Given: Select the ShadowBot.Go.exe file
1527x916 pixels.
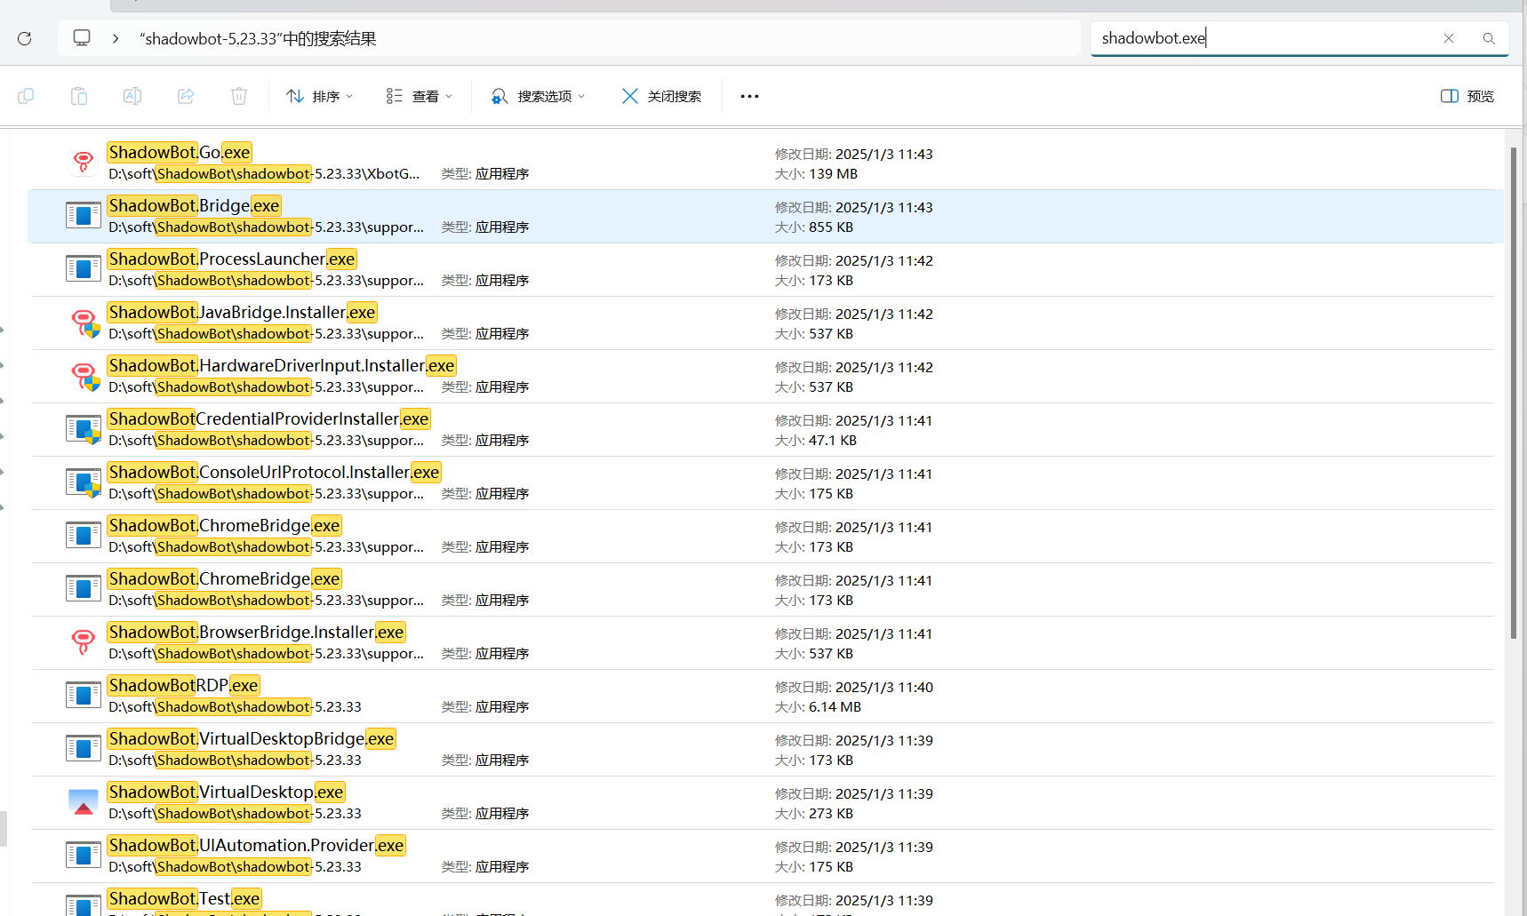Looking at the screenshot, I should (180, 153).
